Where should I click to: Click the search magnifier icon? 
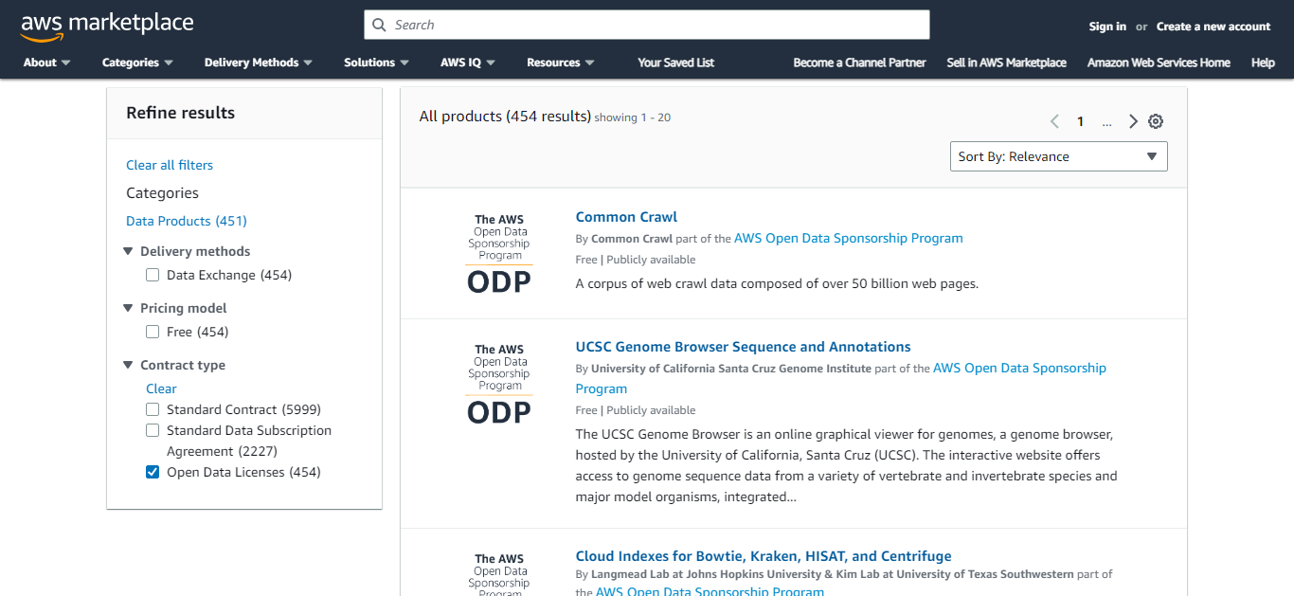coord(380,25)
